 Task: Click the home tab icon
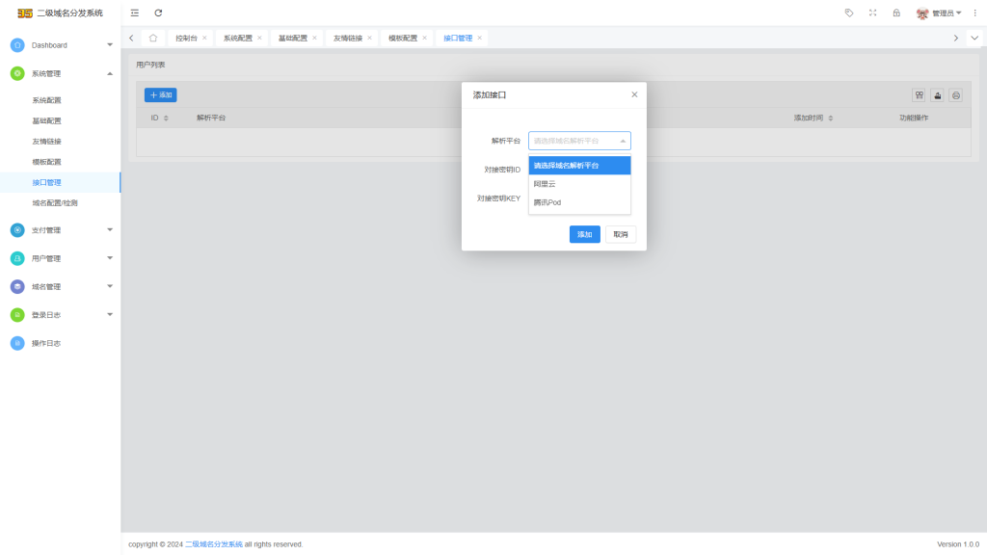(x=153, y=38)
